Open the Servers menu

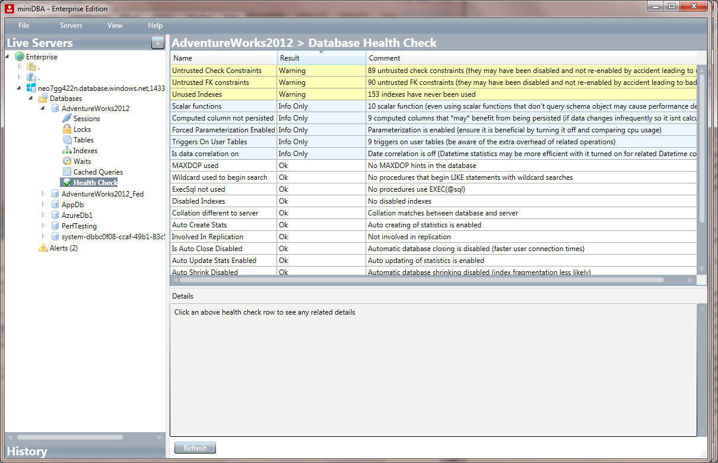71,26
